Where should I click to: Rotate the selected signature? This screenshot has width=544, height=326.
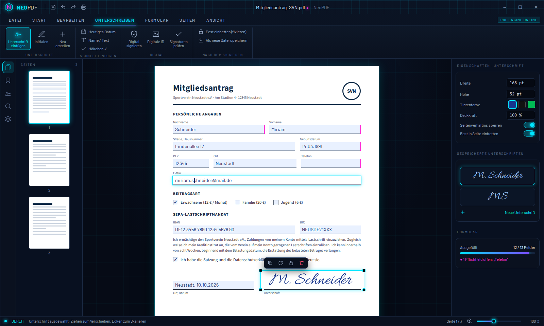[x=280, y=263]
